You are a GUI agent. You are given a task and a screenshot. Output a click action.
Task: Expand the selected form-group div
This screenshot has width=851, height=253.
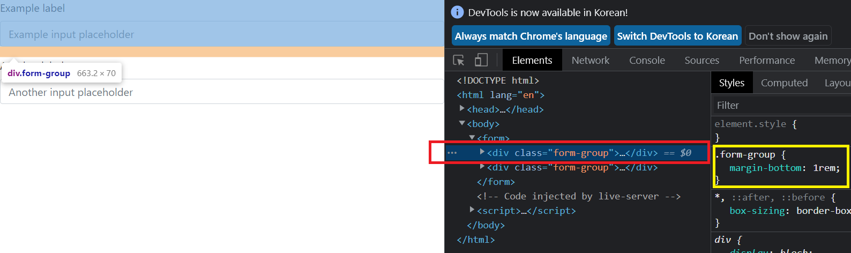[482, 152]
